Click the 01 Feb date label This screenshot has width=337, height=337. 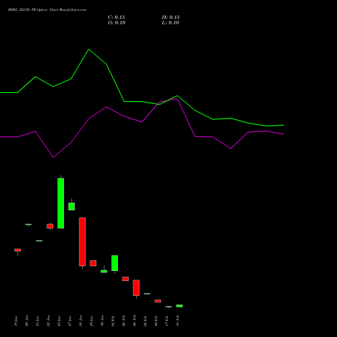pos(113,321)
